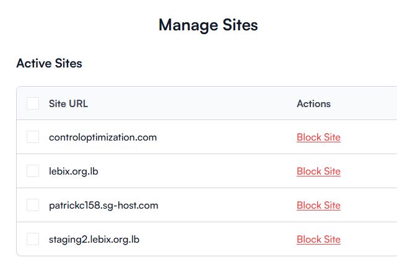
Task: Select the lebix.org.lb checkbox
Action: [33, 171]
